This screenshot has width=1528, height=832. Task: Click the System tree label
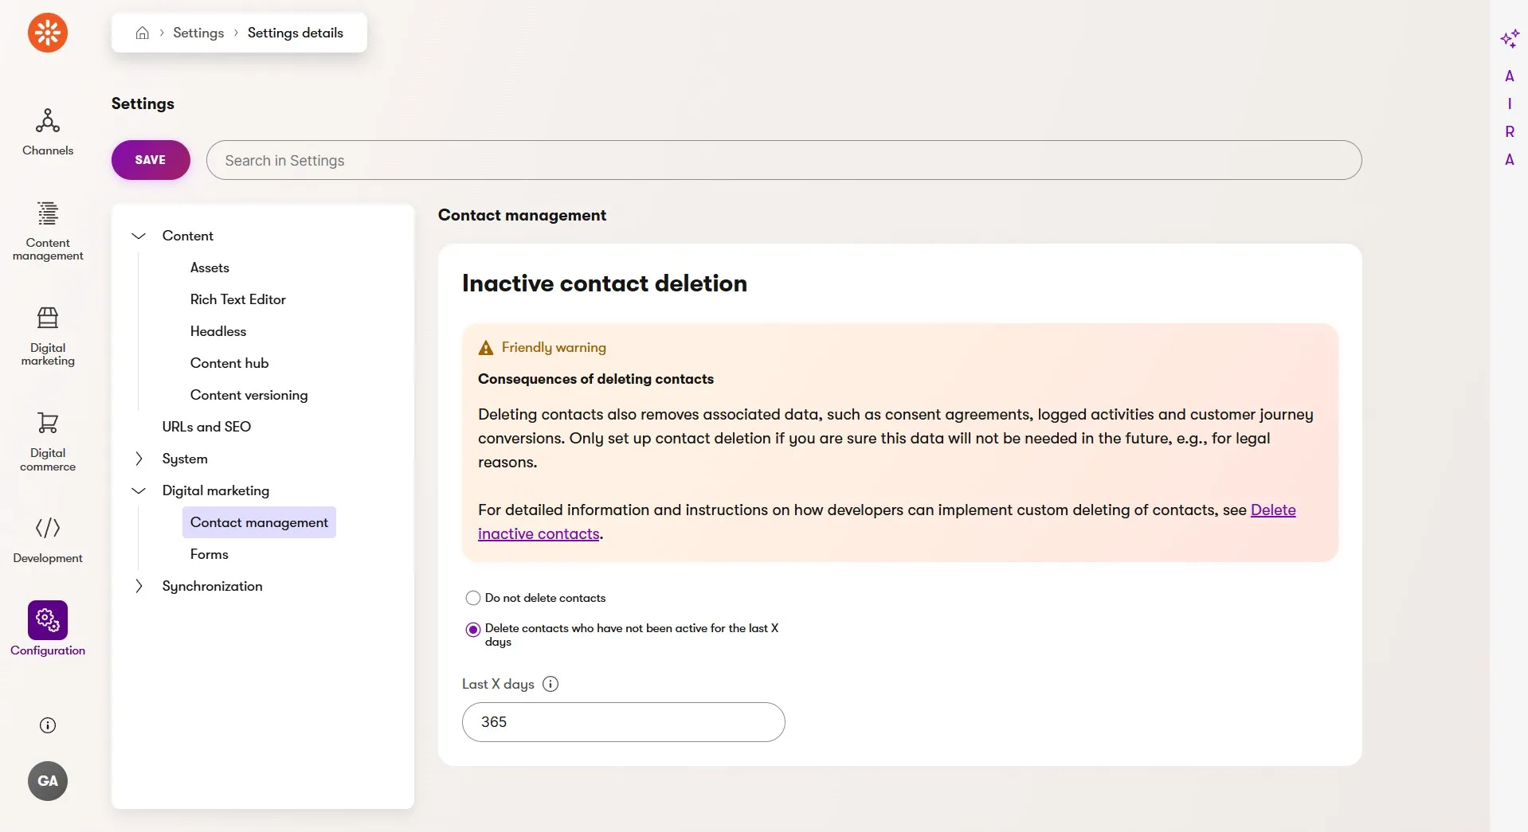point(185,459)
